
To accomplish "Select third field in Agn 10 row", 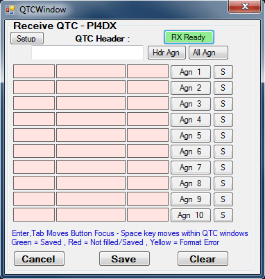I will (x=148, y=215).
